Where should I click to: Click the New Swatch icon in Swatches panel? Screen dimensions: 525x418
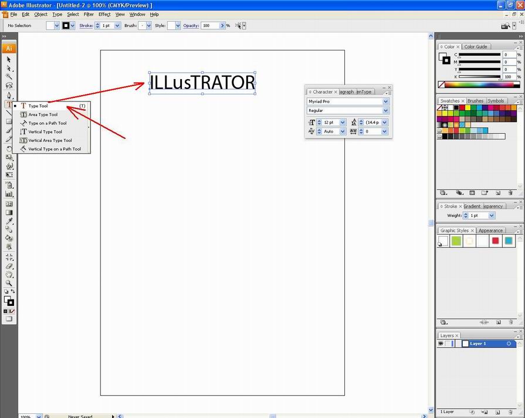498,193
